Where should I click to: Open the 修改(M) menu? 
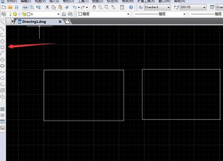[128, 1]
